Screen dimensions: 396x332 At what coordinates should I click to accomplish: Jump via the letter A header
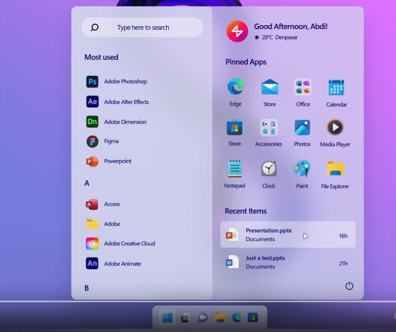pyautogui.click(x=87, y=183)
